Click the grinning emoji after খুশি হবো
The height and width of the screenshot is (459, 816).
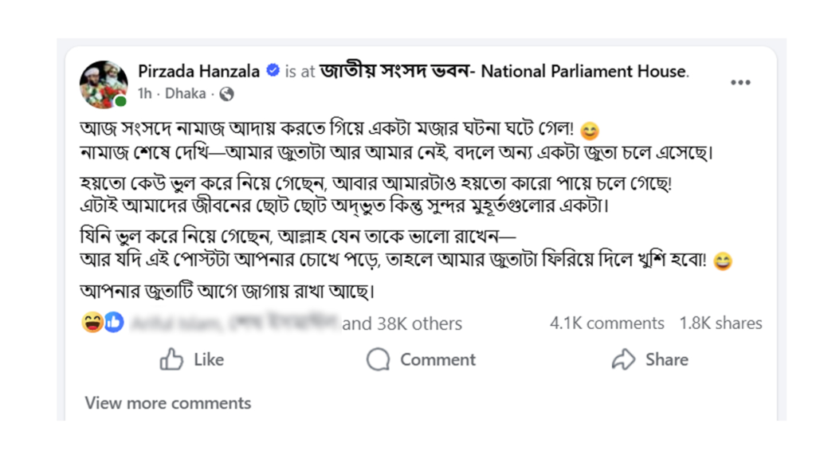723,261
